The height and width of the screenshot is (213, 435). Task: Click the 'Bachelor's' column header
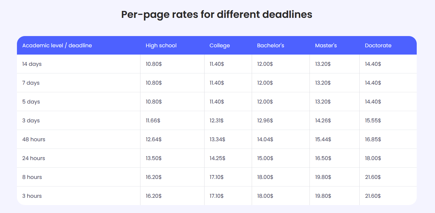tap(270, 45)
